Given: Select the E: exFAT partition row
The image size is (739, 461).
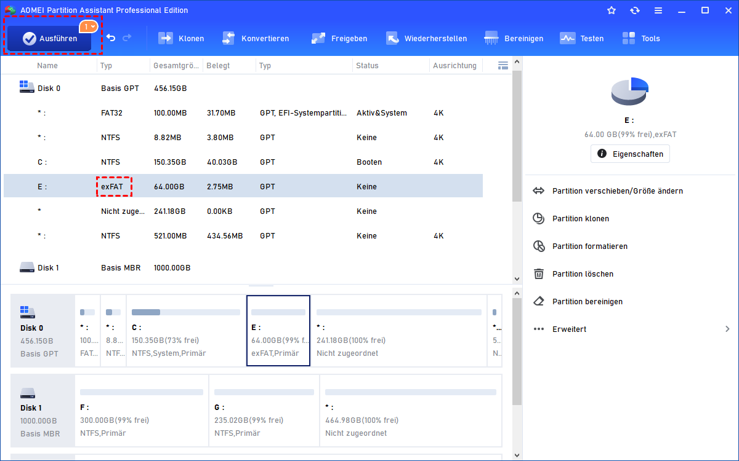Looking at the screenshot, I should [x=243, y=186].
